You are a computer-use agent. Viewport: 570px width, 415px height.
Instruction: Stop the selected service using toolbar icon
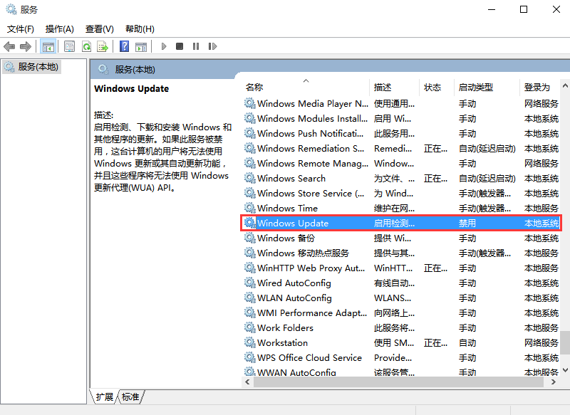pyautogui.click(x=180, y=46)
